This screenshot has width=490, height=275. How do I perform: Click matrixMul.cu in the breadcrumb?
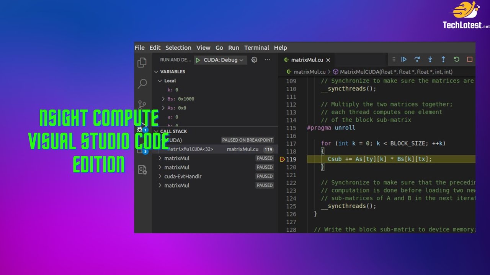pos(309,72)
